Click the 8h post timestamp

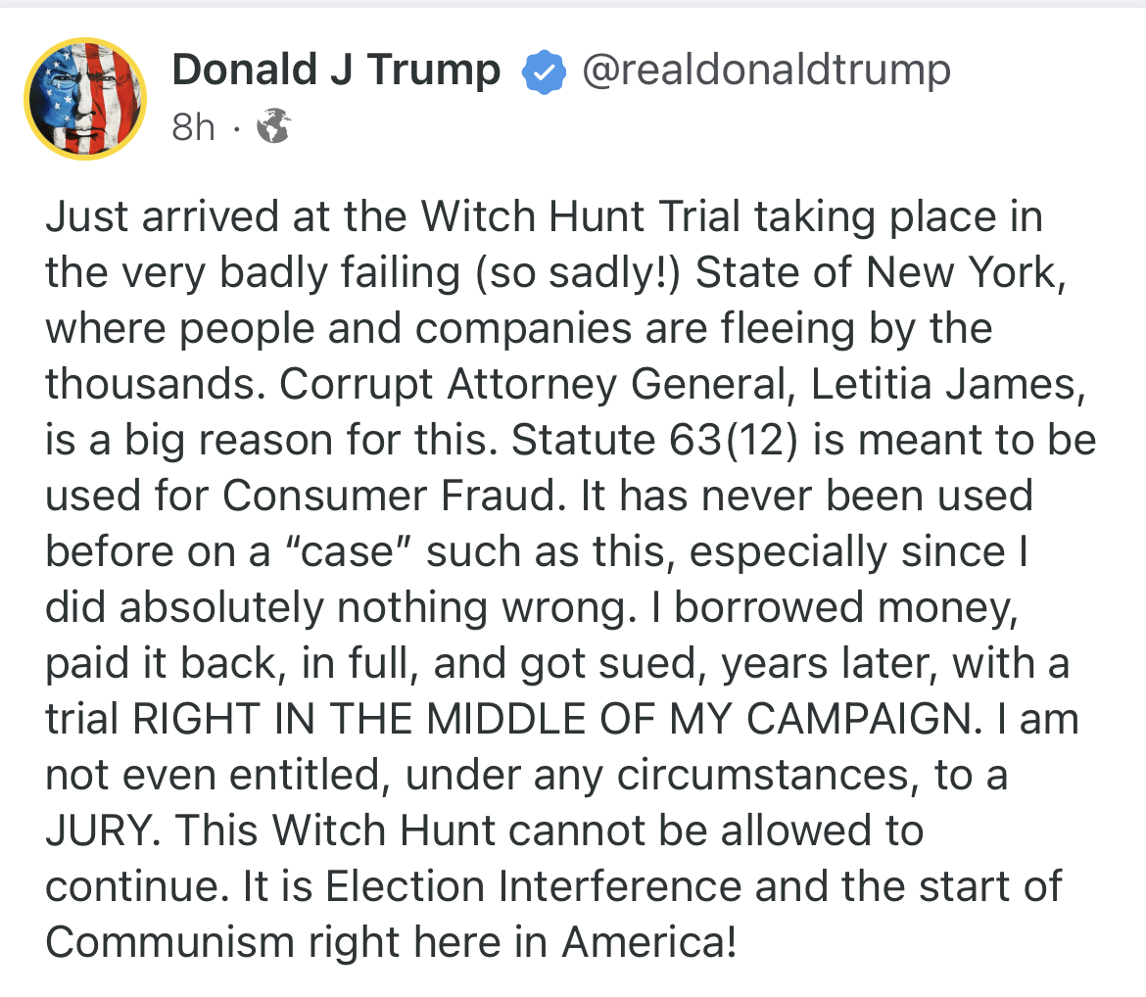[x=193, y=127]
